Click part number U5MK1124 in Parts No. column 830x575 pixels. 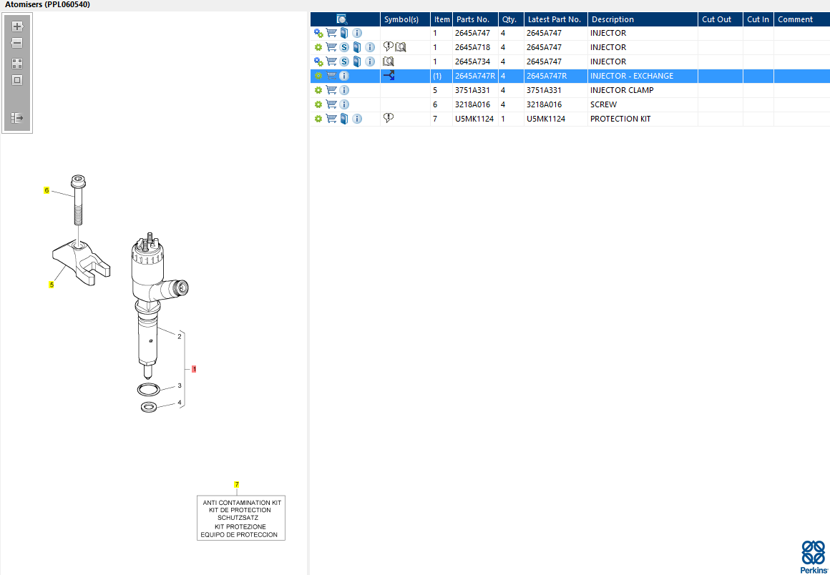point(474,119)
